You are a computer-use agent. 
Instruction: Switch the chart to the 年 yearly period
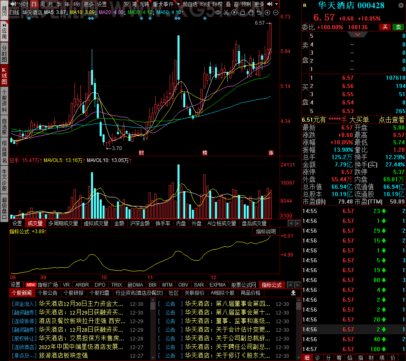tap(67, 4)
